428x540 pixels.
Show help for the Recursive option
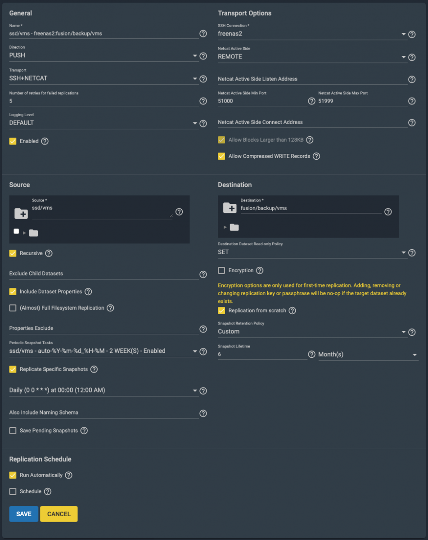coord(49,253)
